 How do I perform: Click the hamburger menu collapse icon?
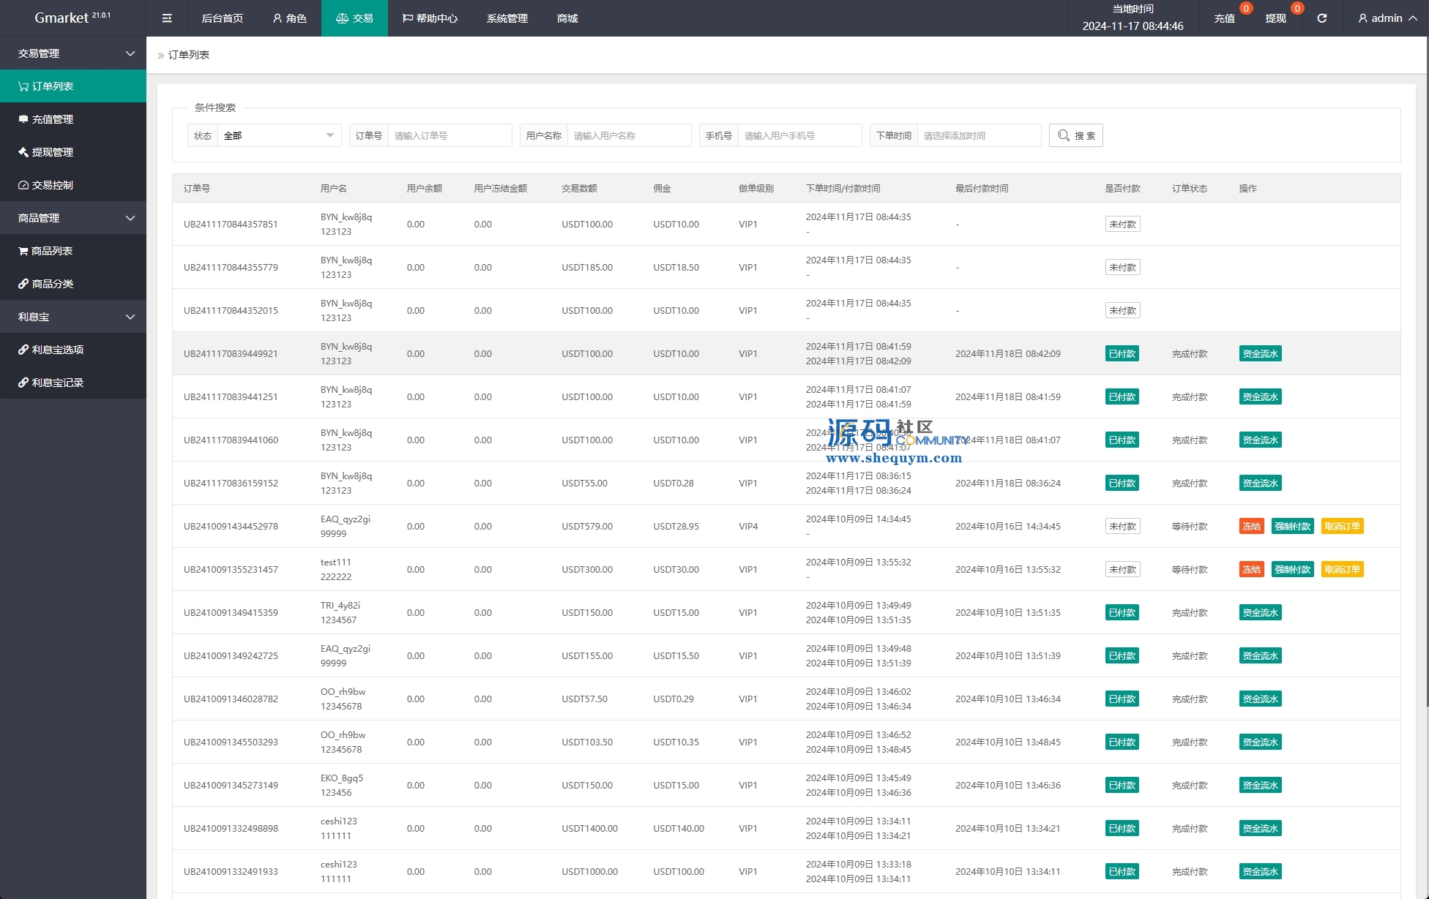point(167,18)
